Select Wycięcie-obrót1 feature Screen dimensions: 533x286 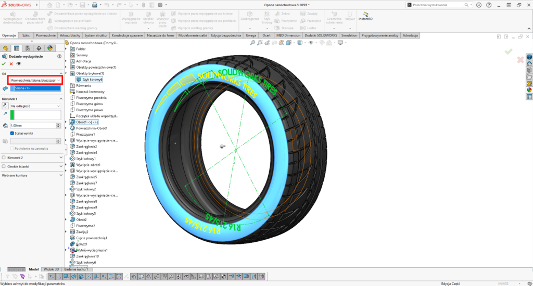coord(85,165)
